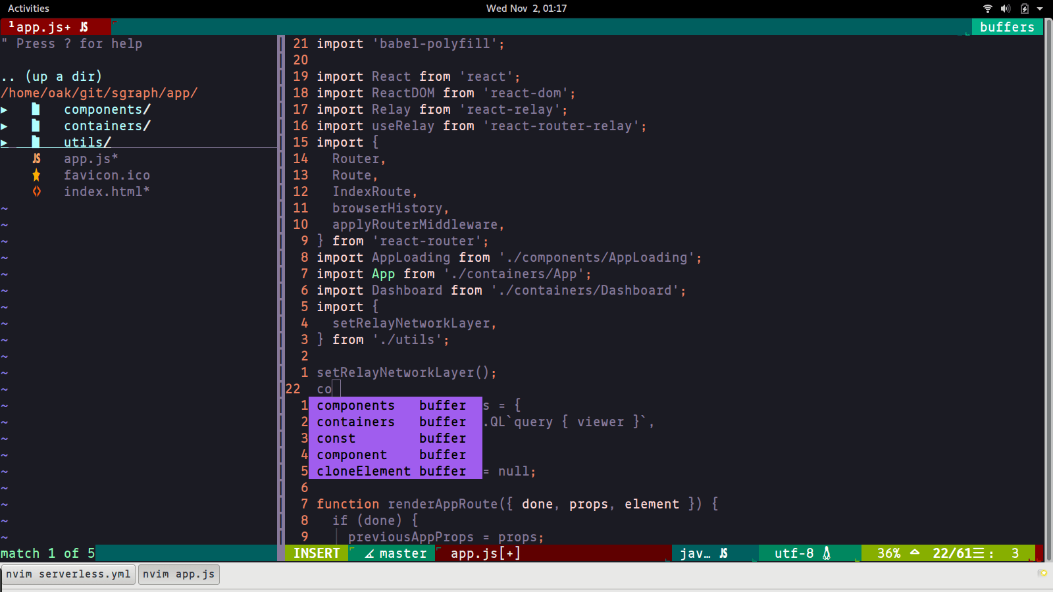Image resolution: width=1053 pixels, height=592 pixels.
Task: Click the JavaScript icon in the statusline
Action: (x=724, y=553)
